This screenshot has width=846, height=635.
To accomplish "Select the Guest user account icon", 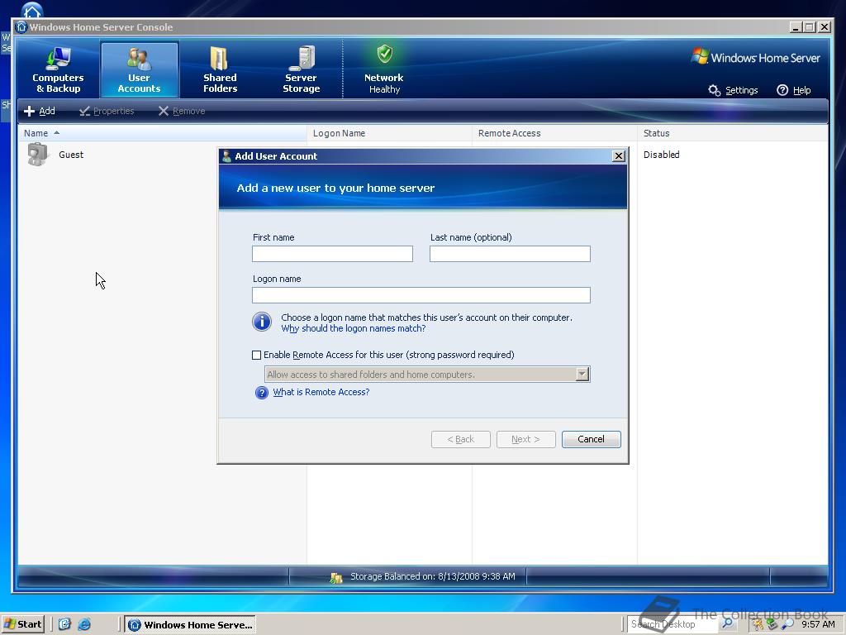I will (x=37, y=155).
